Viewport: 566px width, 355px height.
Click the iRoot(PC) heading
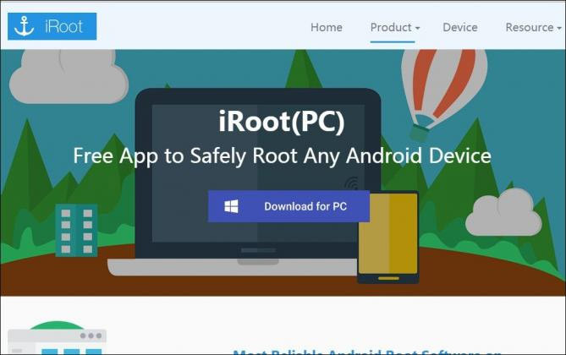(x=282, y=122)
